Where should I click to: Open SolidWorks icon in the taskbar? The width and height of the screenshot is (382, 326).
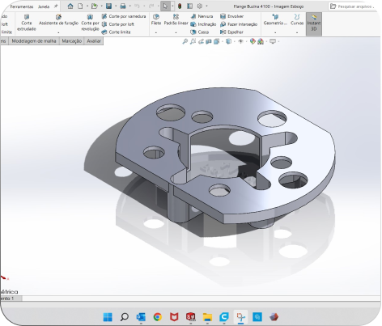(x=191, y=317)
